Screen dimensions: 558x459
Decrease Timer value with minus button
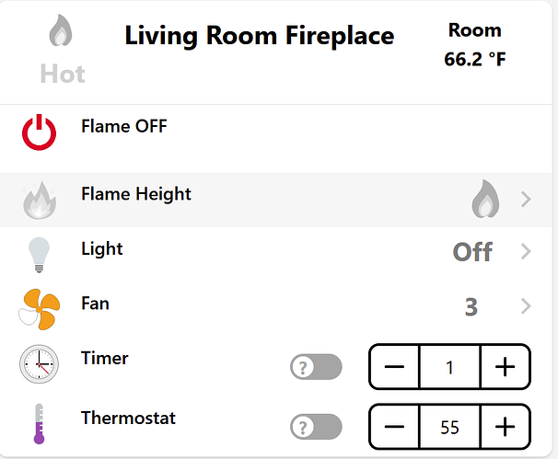394,367
